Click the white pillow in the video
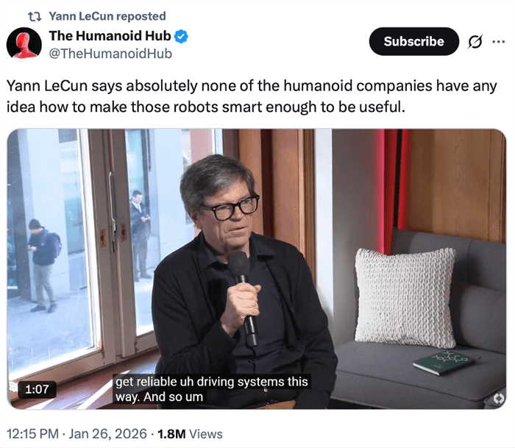The width and height of the screenshot is (515, 448). tap(405, 296)
